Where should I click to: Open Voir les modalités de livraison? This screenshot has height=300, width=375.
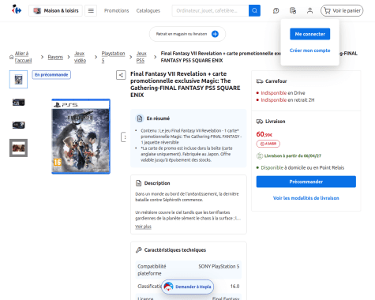(306, 198)
